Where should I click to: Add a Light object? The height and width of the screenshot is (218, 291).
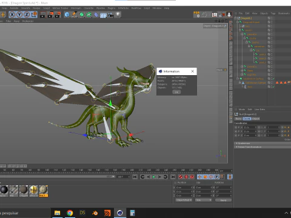pos(118,15)
